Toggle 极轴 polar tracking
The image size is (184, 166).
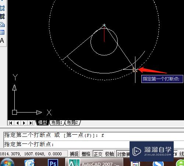click(x=109, y=154)
